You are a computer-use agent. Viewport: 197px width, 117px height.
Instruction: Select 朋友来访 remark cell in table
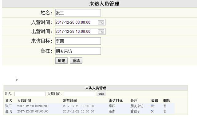tap(137, 106)
